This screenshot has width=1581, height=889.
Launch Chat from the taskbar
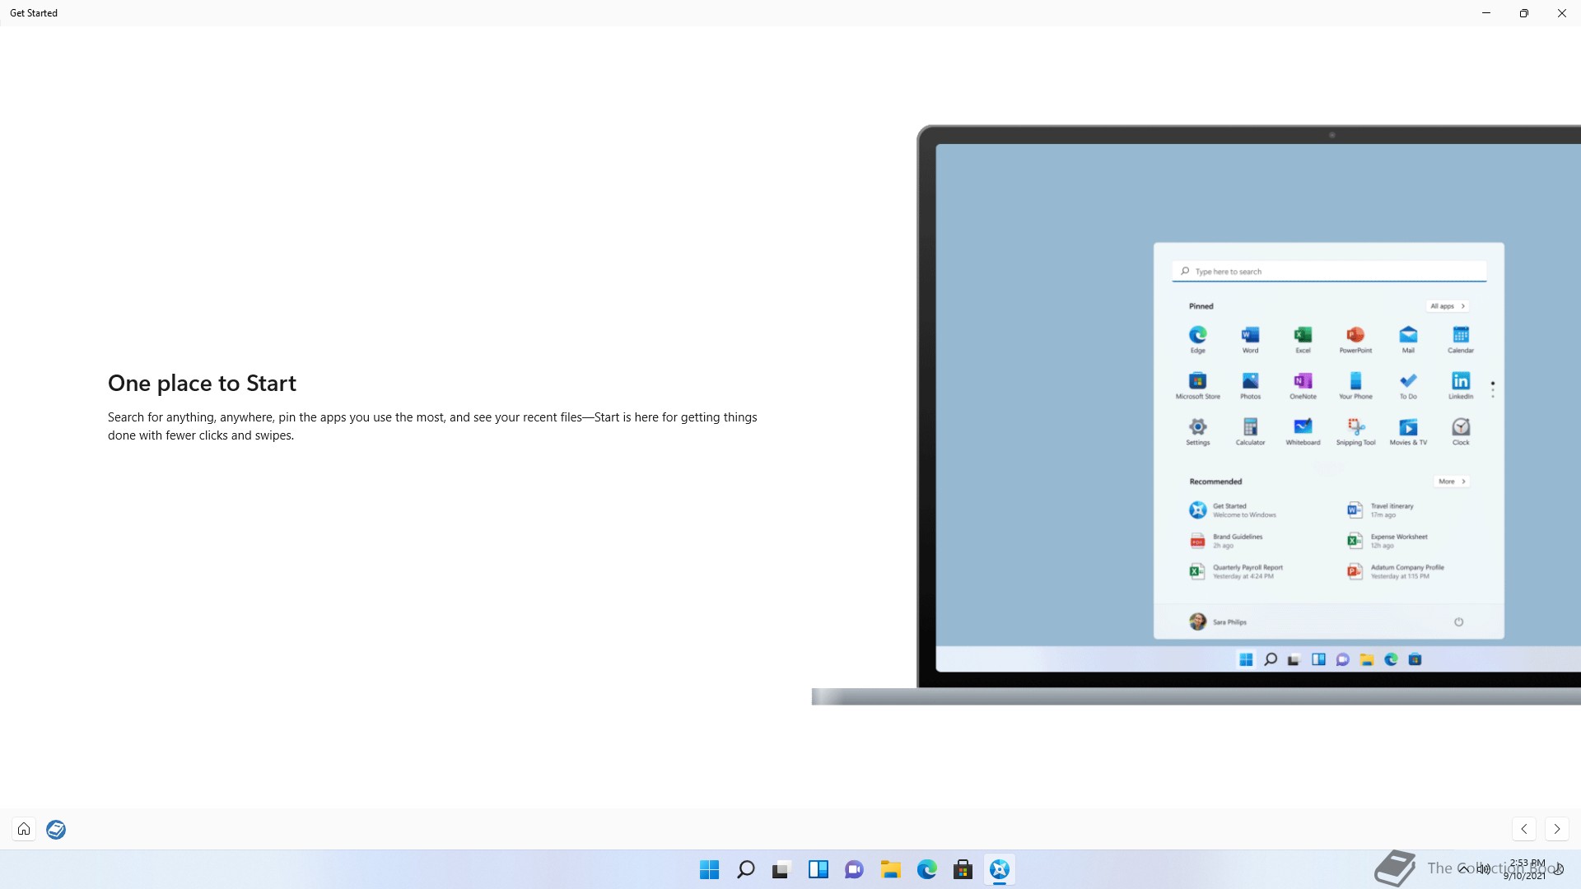point(854,869)
